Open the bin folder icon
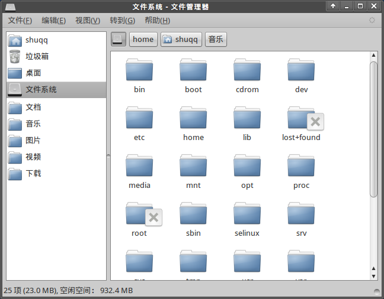Viewport: 384px width, 299px height. pyautogui.click(x=139, y=70)
